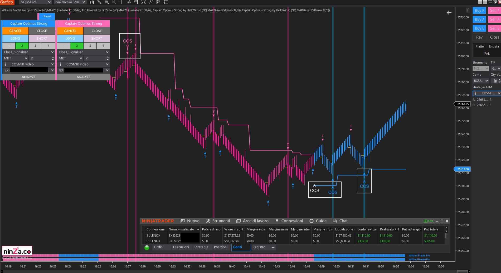Image resolution: width=501 pixels, height=273 pixels.
Task: Select quantity 4 in pink Captain panel
Action: click(103, 46)
